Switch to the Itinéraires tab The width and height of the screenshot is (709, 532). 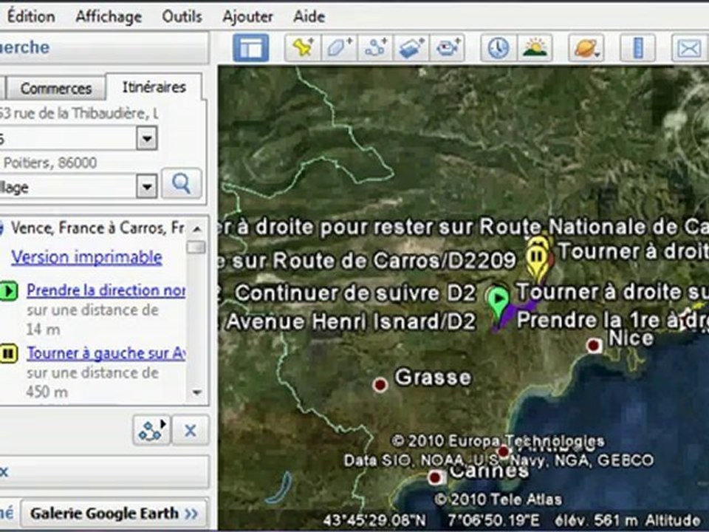154,87
